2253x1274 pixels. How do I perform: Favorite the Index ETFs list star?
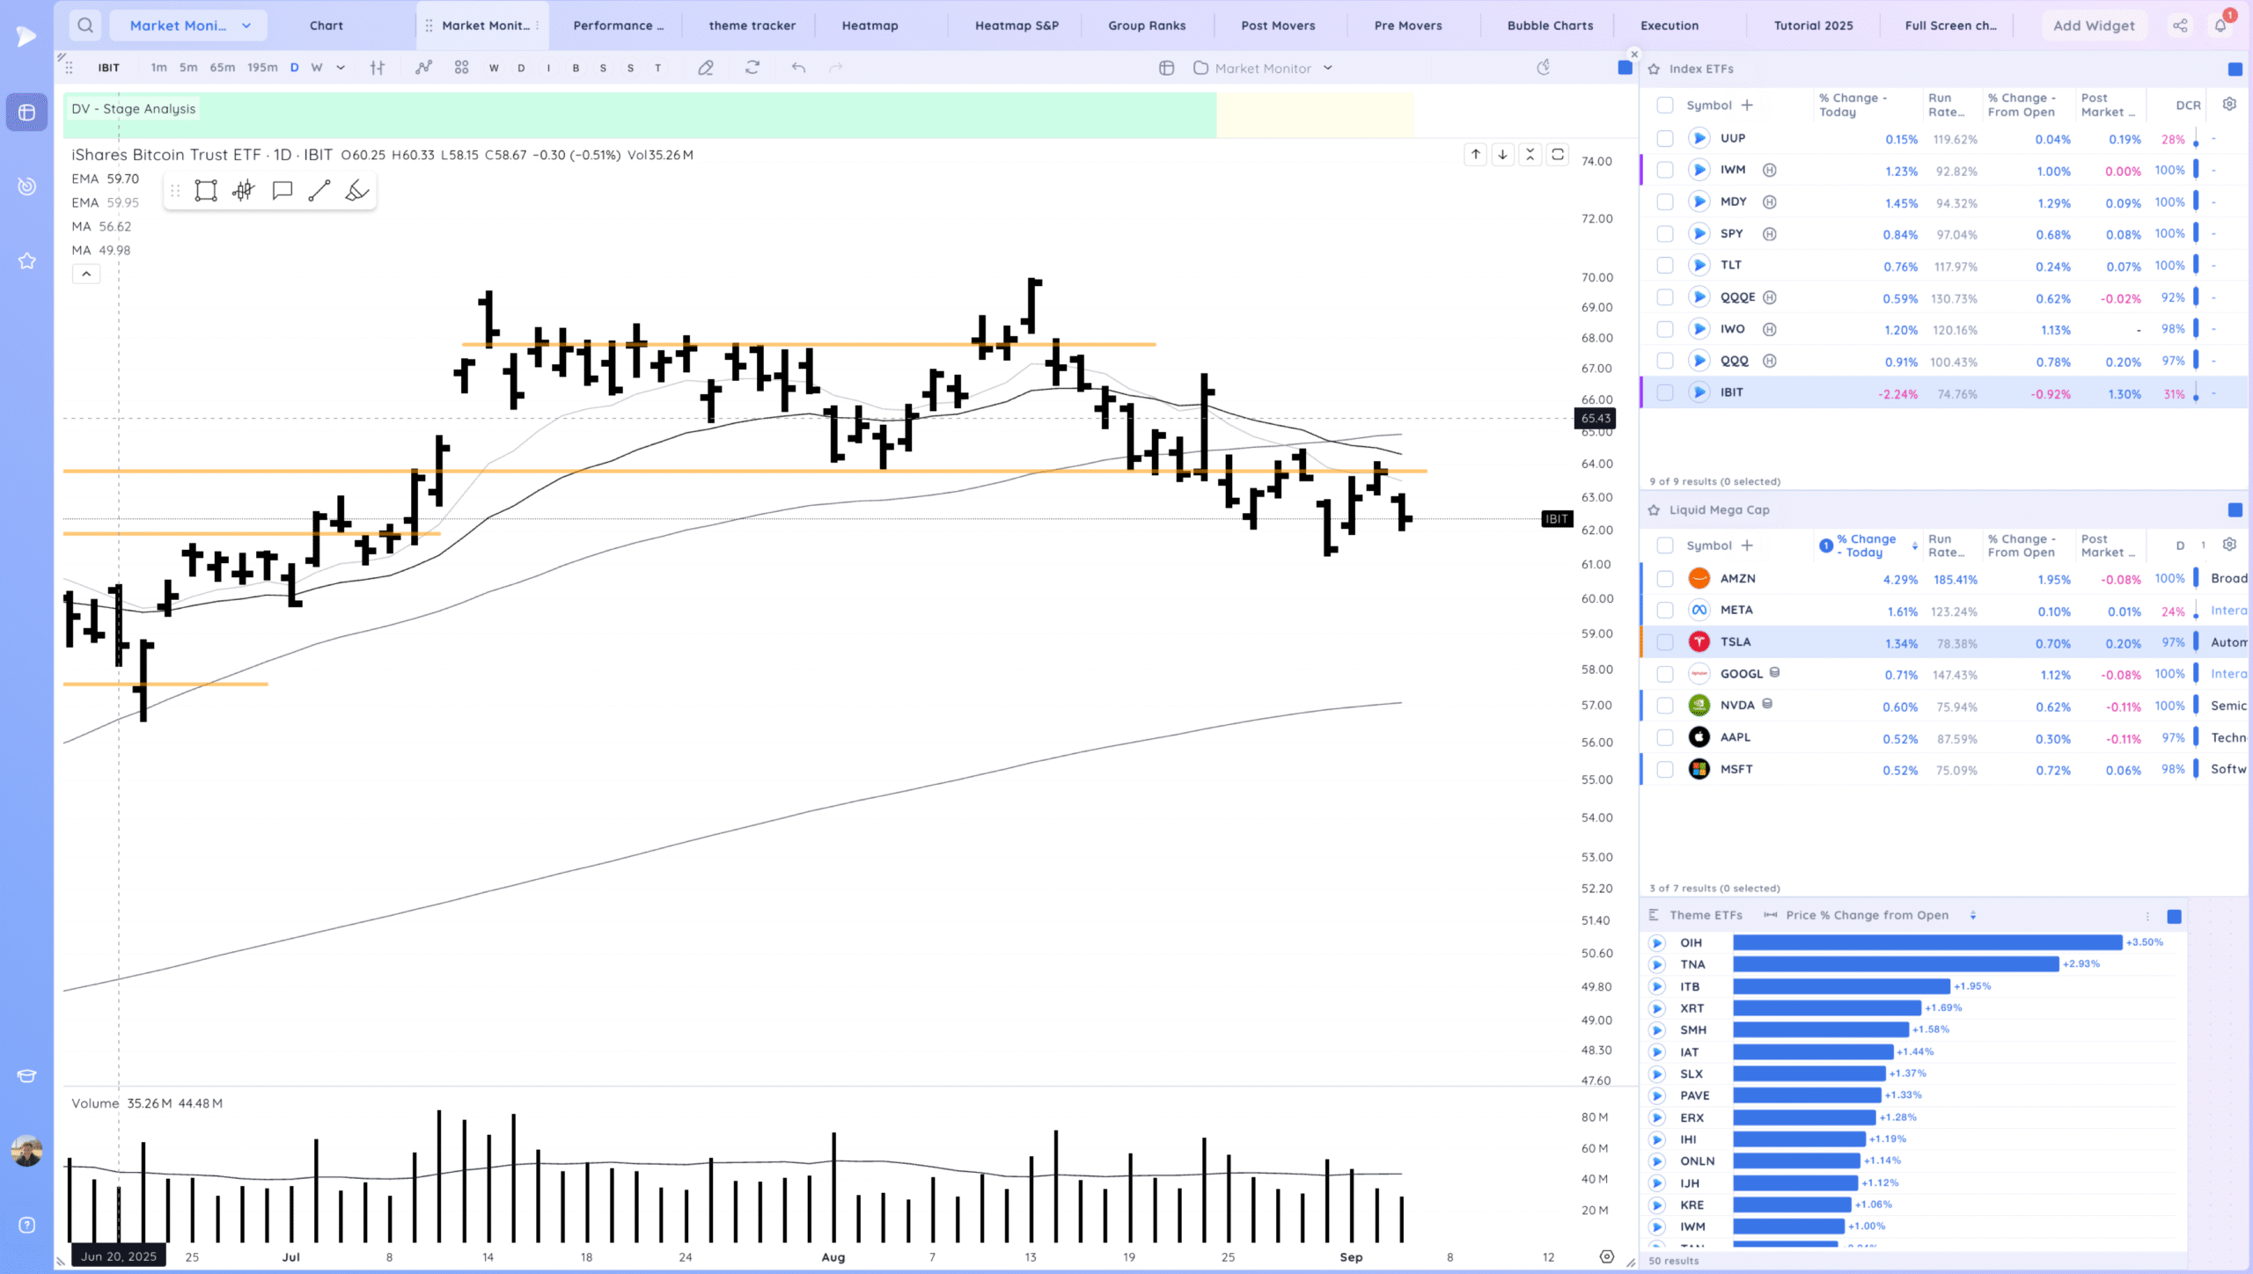point(1655,69)
